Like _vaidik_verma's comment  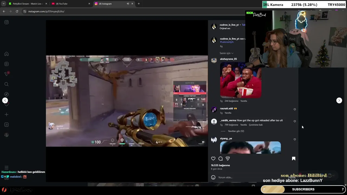(295, 121)
